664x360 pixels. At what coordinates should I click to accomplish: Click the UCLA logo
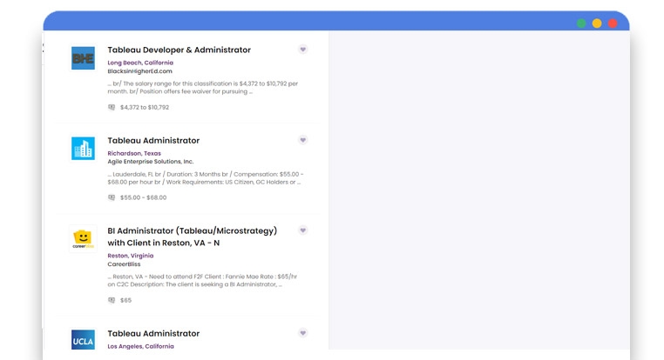pyautogui.click(x=83, y=339)
